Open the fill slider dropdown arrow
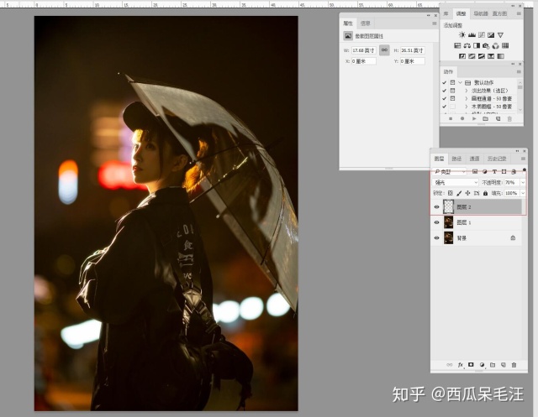 [x=523, y=193]
